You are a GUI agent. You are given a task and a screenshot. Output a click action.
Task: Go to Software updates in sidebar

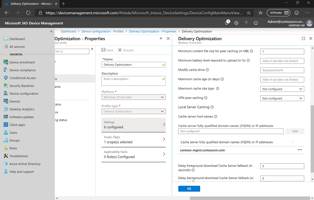[x=21, y=117]
